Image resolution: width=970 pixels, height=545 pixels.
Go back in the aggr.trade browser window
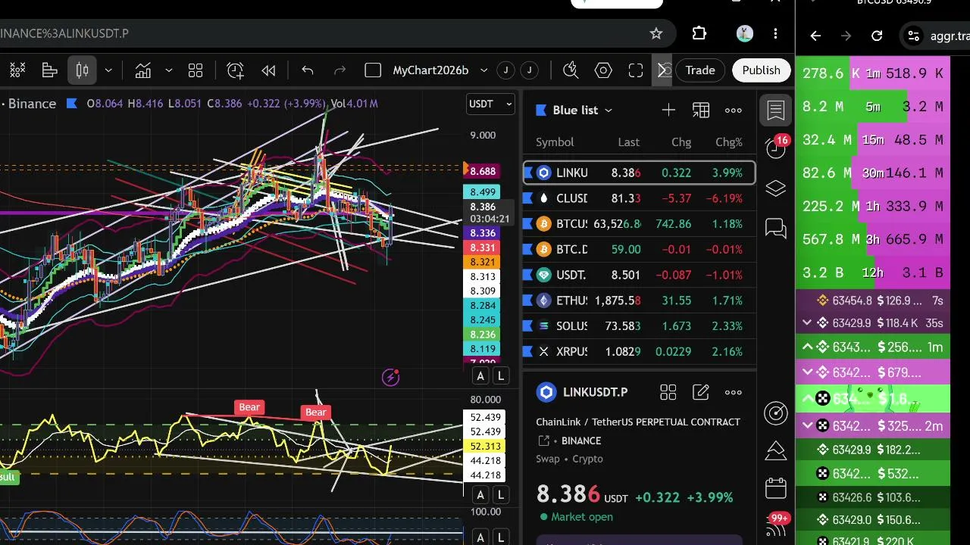coord(815,36)
